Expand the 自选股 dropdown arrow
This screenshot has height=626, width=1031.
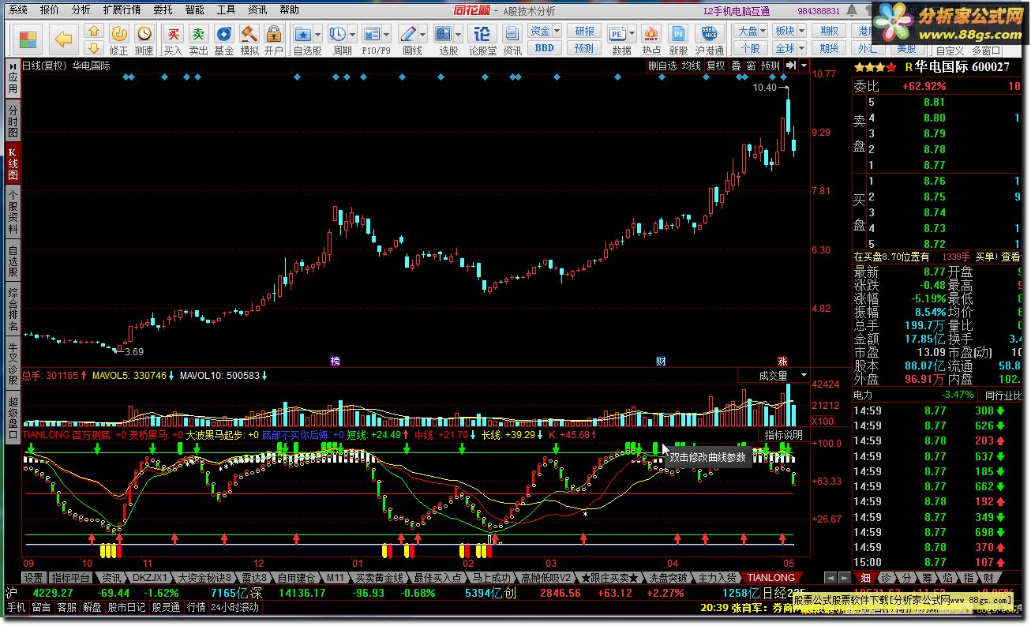coord(317,35)
